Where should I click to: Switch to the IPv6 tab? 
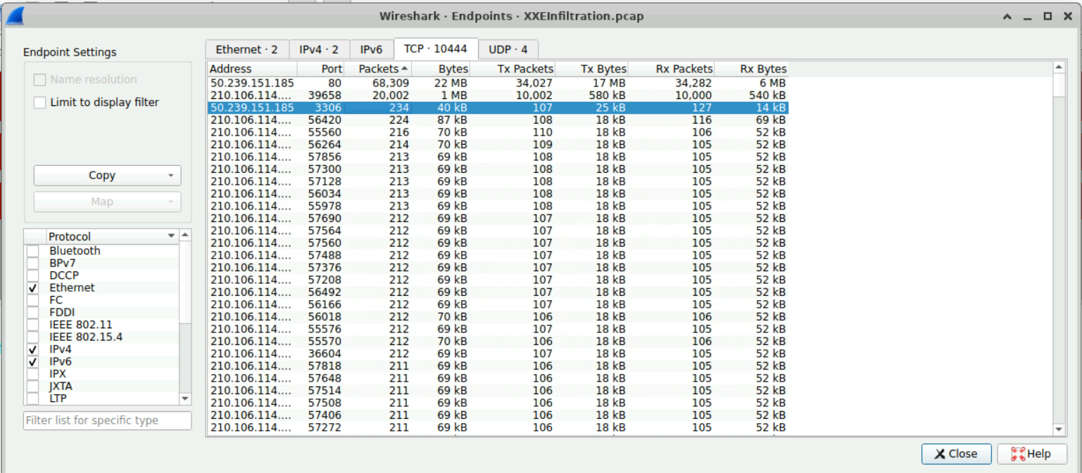pyautogui.click(x=371, y=50)
